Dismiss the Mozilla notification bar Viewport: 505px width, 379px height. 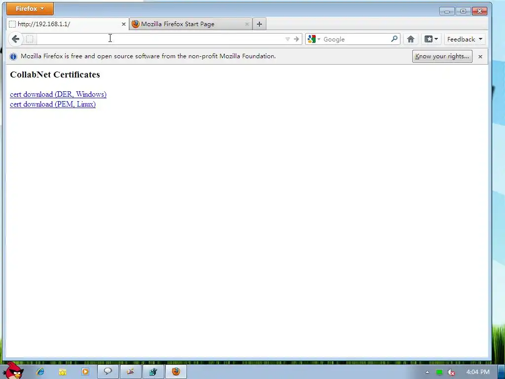tap(480, 56)
